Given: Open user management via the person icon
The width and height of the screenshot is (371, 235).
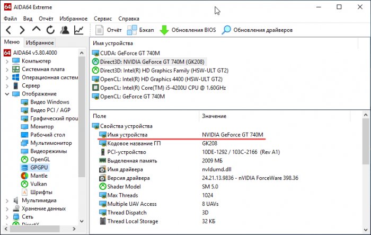Looking at the screenshot, I should pos(65,30).
